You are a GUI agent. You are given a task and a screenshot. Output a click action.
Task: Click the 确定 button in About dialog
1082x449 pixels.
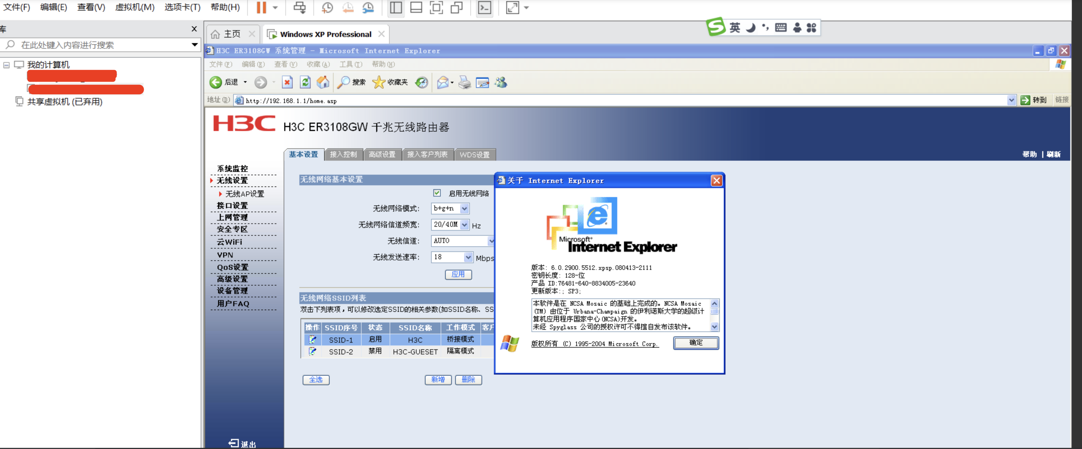695,343
